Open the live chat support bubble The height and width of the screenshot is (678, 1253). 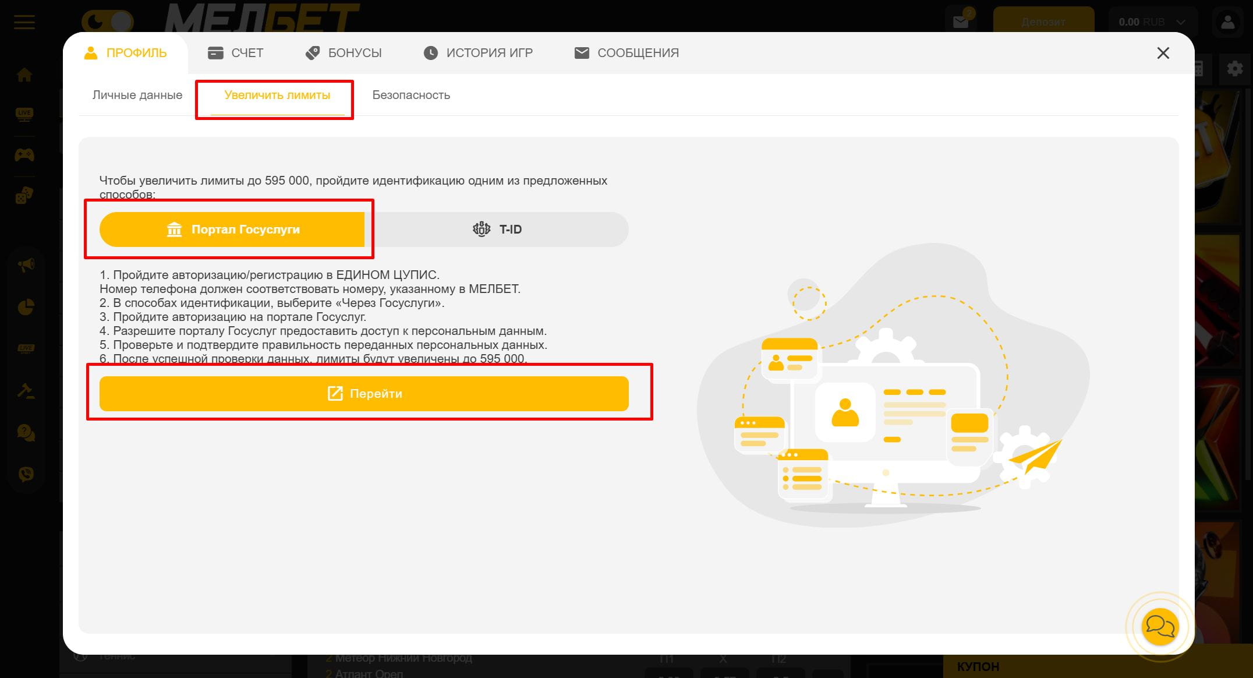tap(1160, 627)
